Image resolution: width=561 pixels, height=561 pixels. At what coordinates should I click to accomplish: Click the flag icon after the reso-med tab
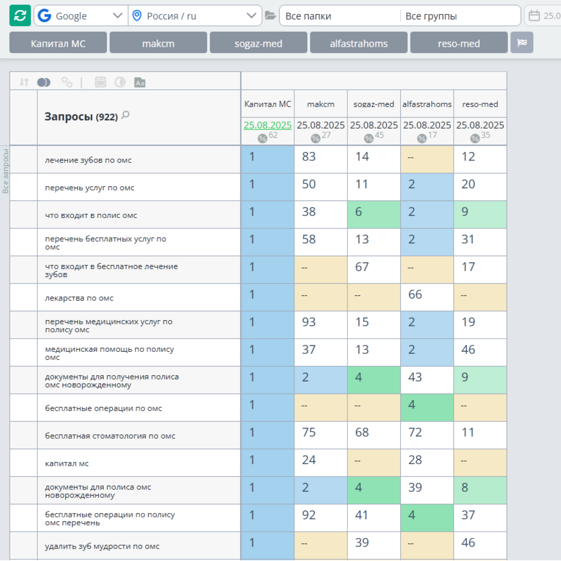(x=522, y=42)
